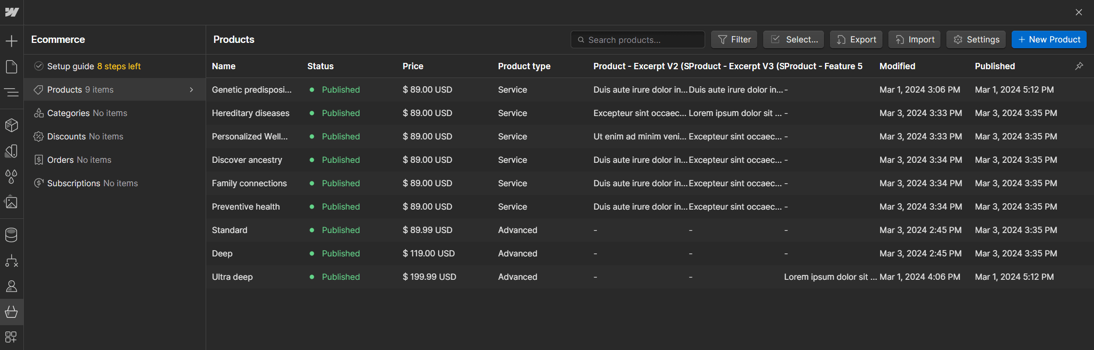Click Product - Feature 5 column header

coord(824,66)
